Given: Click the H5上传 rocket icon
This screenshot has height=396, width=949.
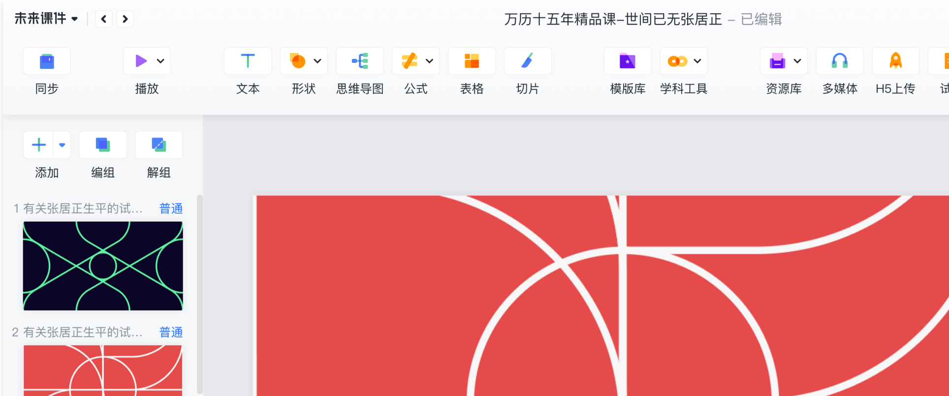Looking at the screenshot, I should click(896, 61).
